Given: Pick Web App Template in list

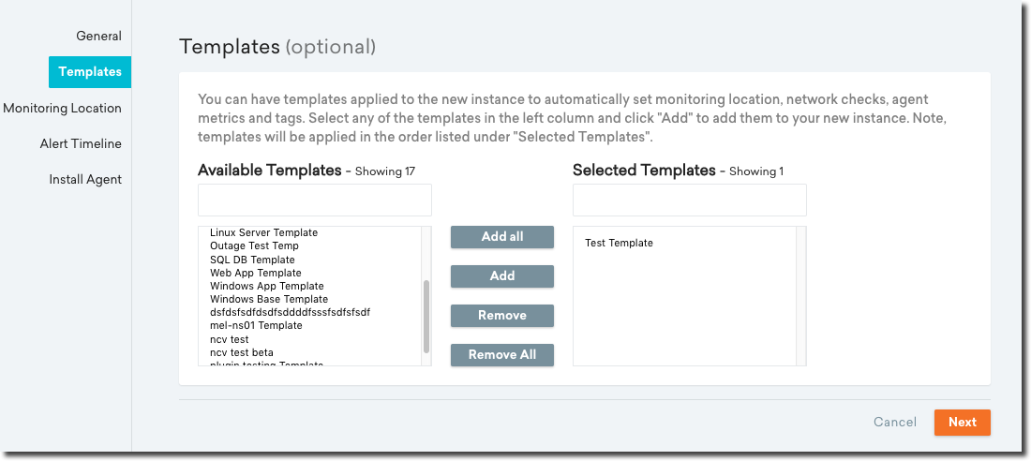Looking at the screenshot, I should tap(255, 273).
